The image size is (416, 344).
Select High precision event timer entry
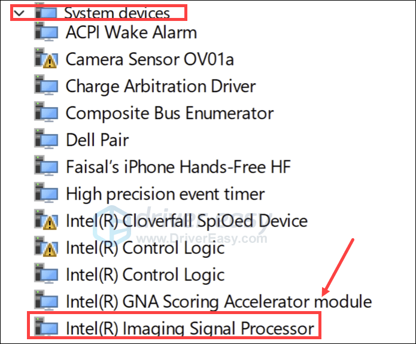(165, 193)
